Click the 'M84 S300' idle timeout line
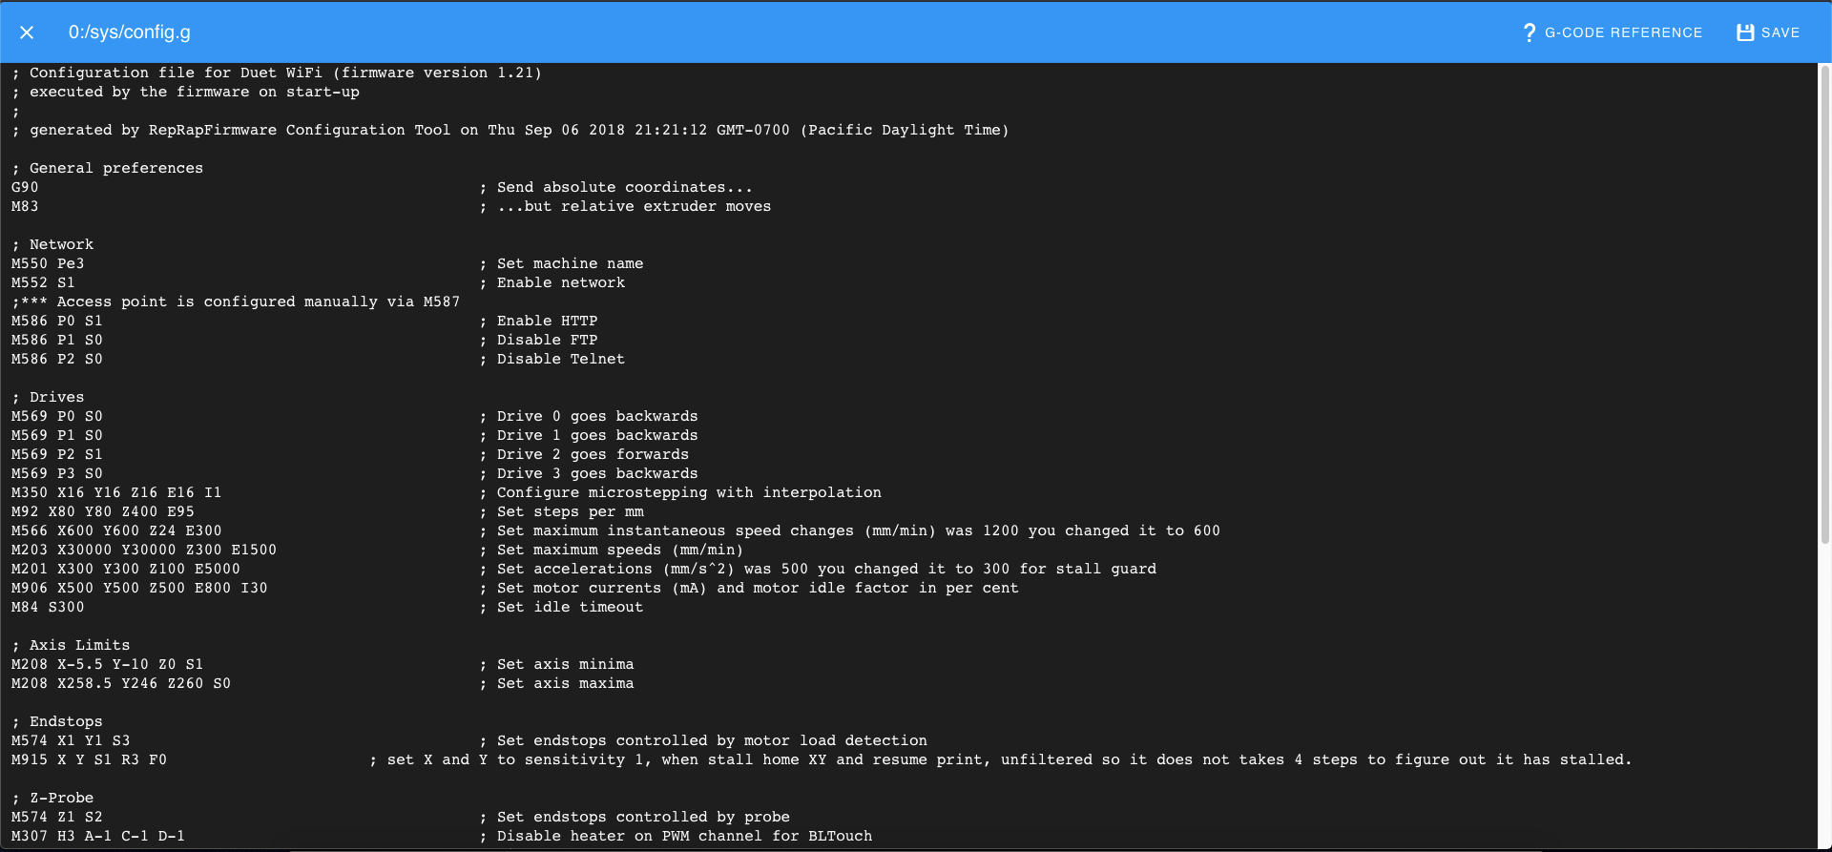 pos(48,607)
